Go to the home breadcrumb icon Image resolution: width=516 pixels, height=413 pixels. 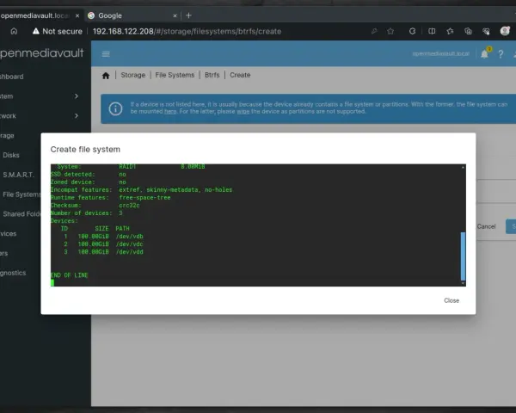[x=106, y=76]
